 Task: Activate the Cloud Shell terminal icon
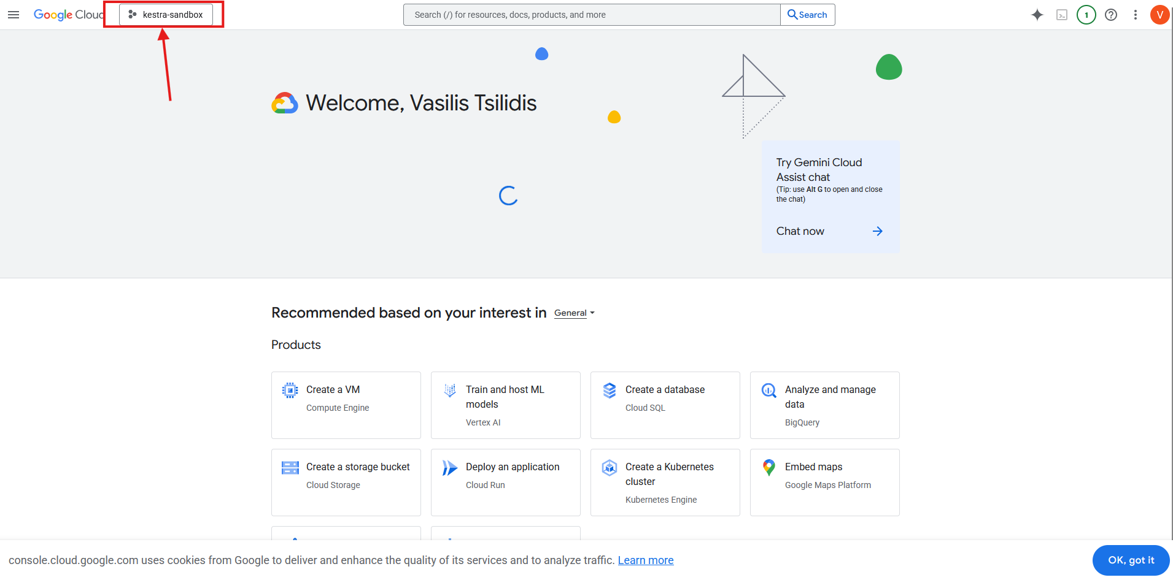point(1061,15)
